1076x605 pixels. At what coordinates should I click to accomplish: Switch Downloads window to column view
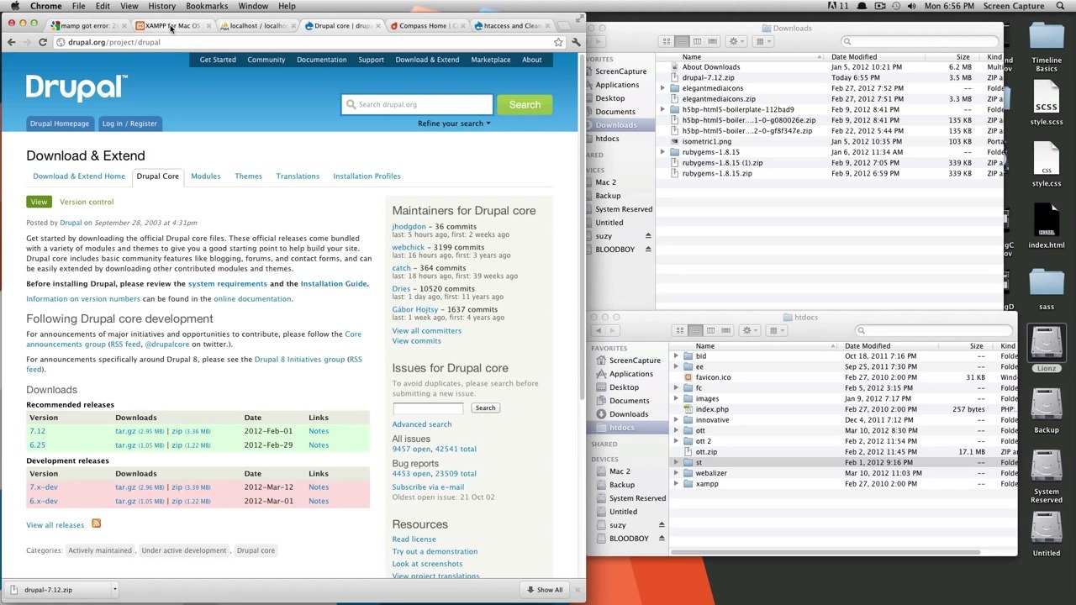[x=697, y=41]
